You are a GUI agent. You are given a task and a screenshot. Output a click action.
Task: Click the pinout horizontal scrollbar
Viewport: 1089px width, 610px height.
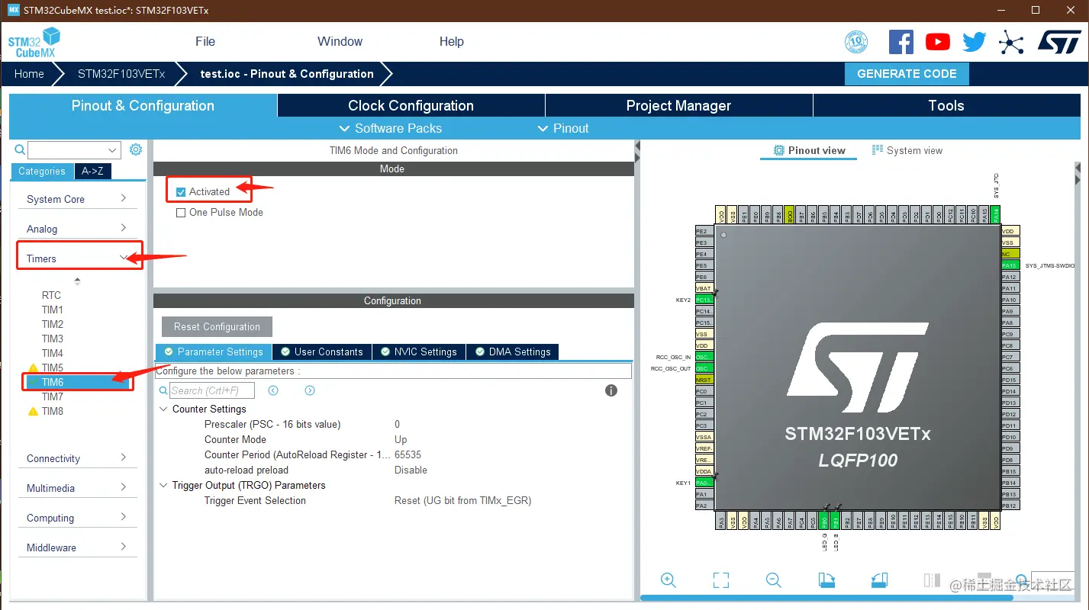(826, 599)
